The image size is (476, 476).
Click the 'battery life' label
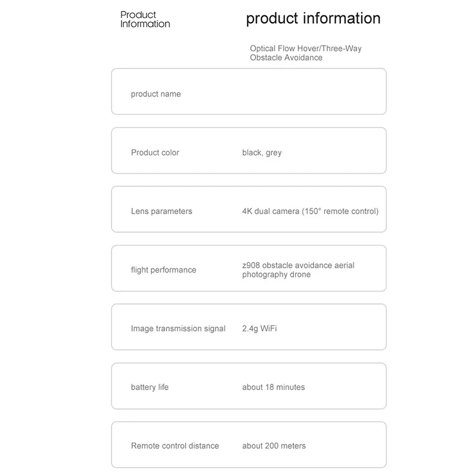(x=149, y=387)
